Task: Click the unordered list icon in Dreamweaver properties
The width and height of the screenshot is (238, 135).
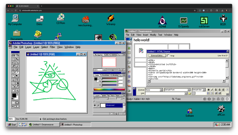Action: tap(208, 93)
